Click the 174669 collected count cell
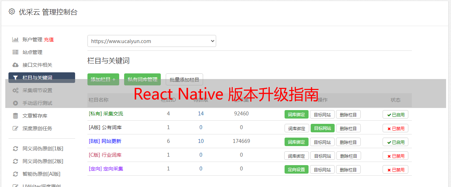 click(241, 141)
